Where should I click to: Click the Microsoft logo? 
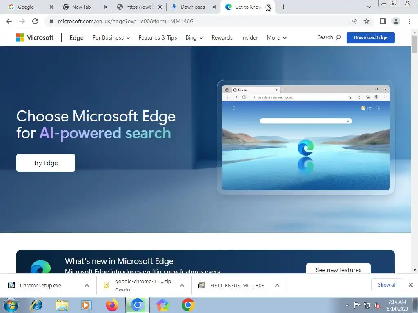[x=35, y=37]
